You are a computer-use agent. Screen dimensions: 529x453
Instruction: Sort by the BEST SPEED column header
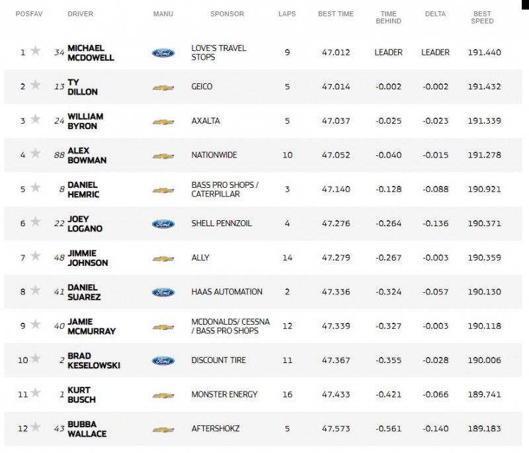point(482,17)
